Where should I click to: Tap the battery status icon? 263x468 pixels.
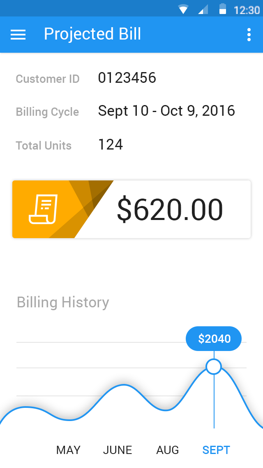click(x=222, y=9)
